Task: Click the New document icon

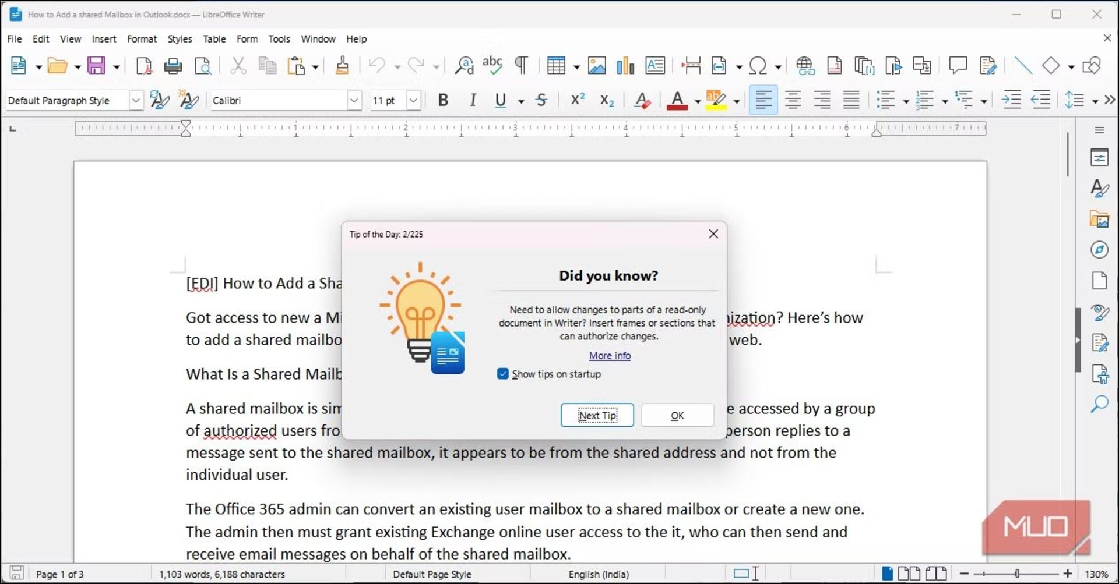Action: pos(19,66)
